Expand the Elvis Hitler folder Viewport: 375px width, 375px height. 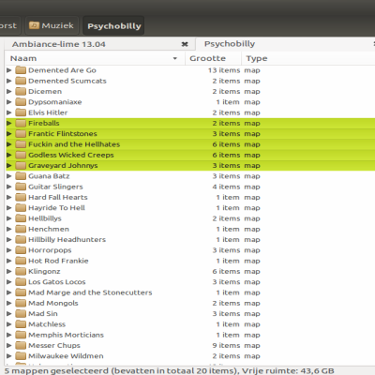click(x=9, y=112)
